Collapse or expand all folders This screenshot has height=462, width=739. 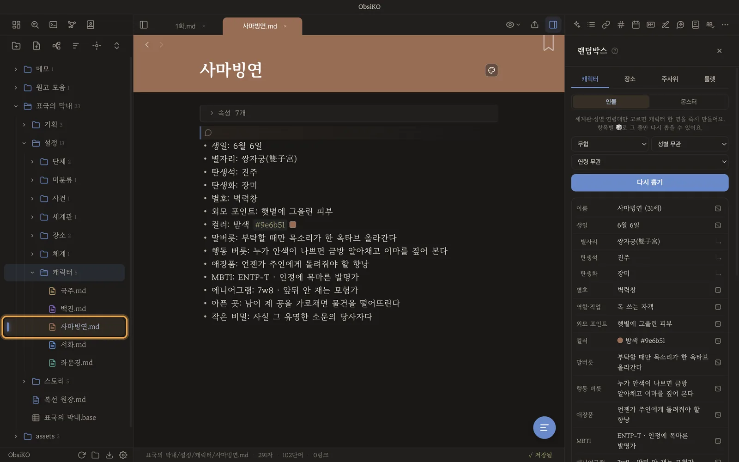click(x=116, y=45)
